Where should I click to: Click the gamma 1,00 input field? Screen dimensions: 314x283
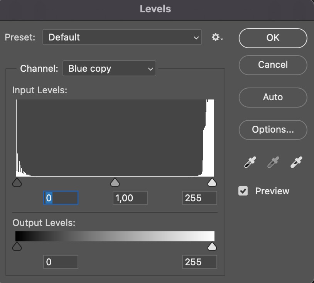pos(130,198)
